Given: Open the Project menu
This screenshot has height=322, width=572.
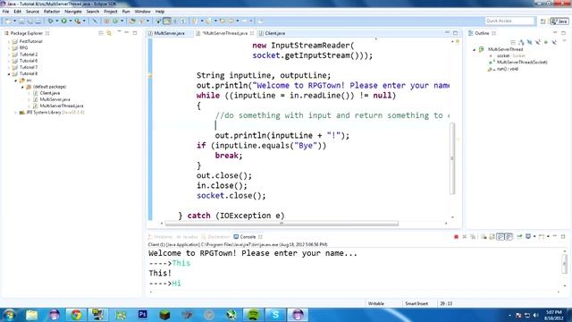Looking at the screenshot, I should 111,12.
